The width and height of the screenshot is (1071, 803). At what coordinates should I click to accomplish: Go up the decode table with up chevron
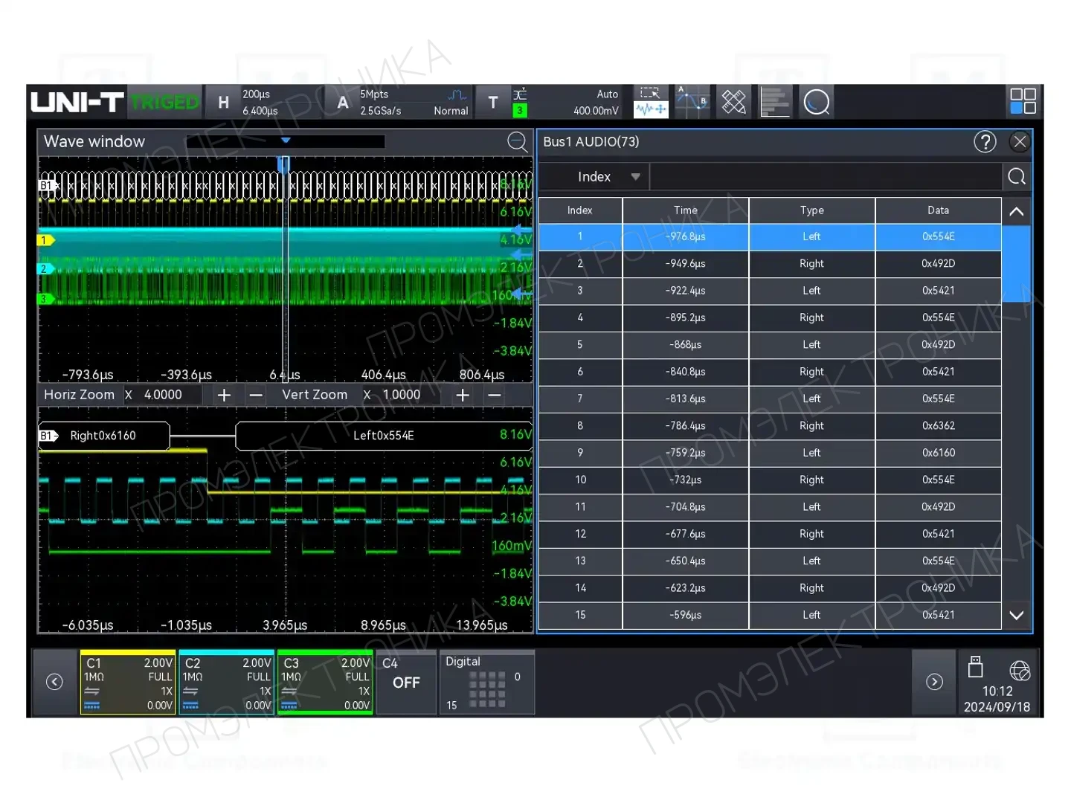1017,211
